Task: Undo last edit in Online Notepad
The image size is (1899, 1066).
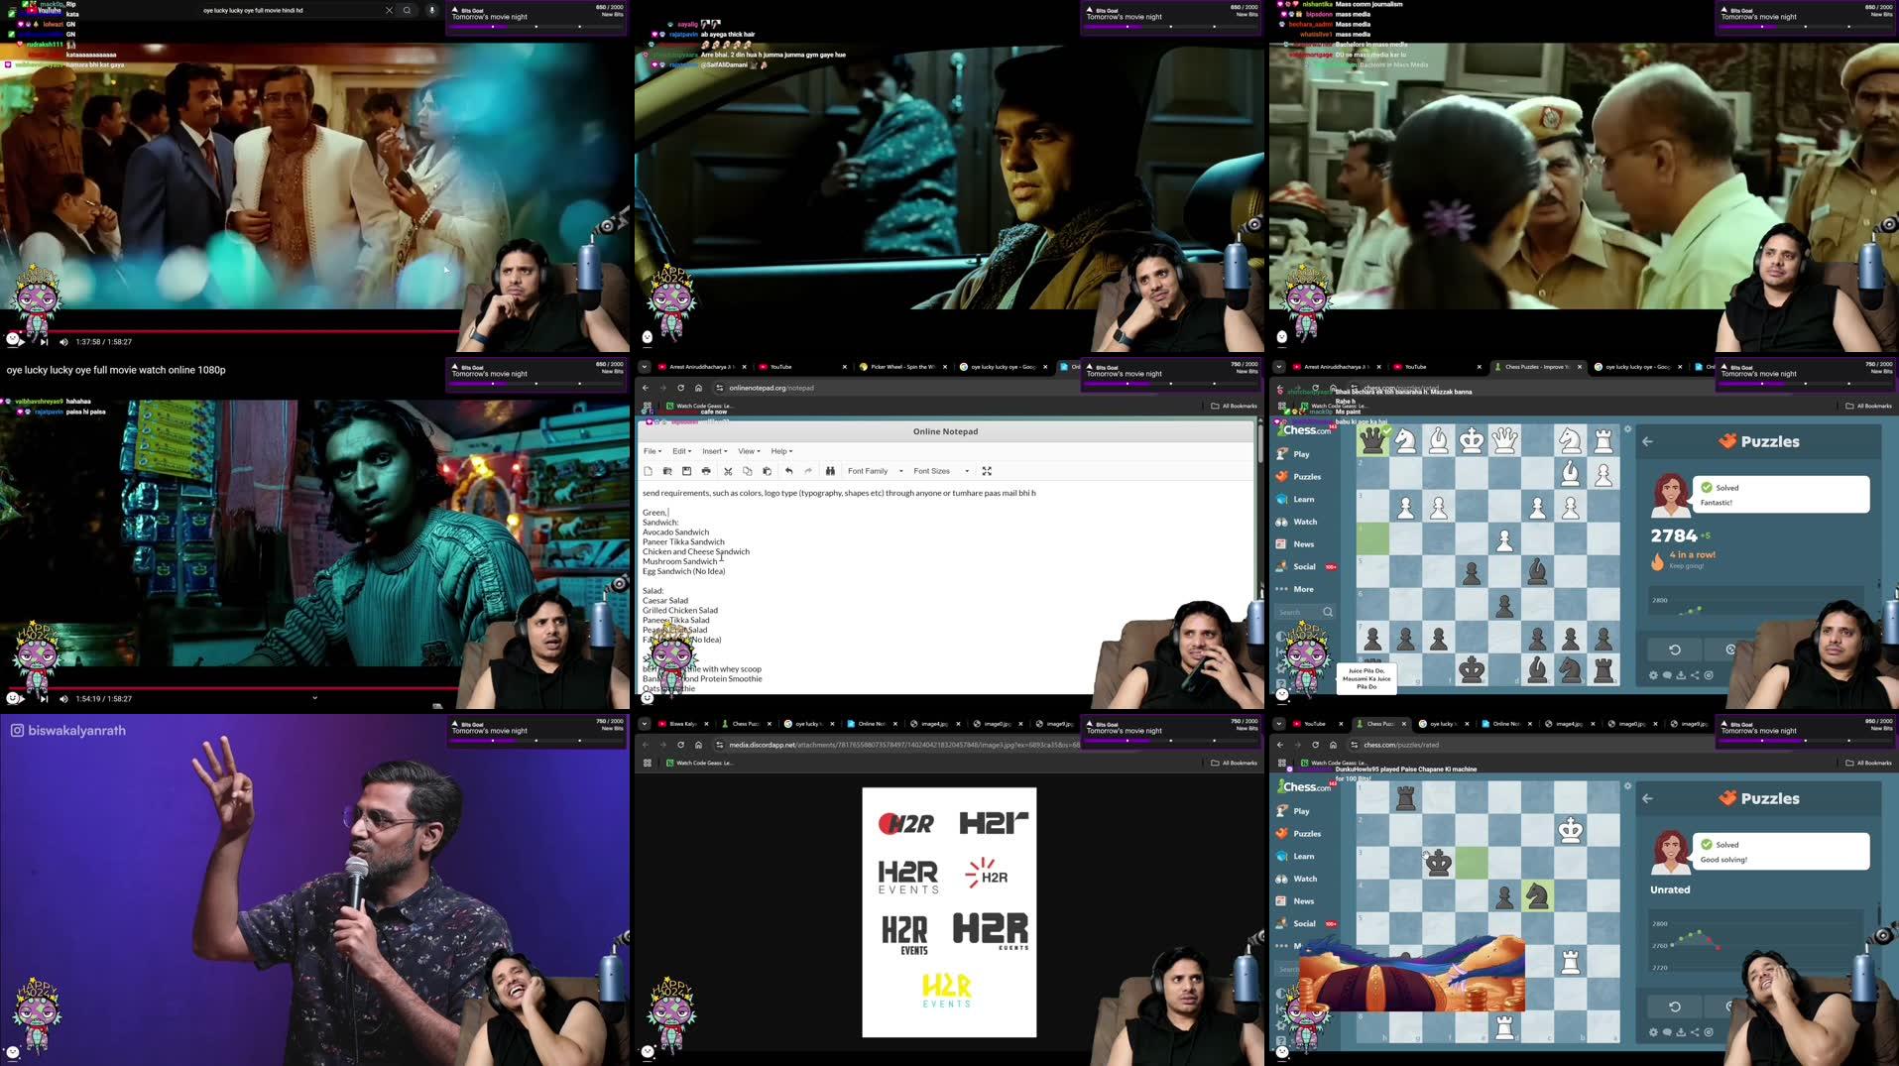Action: click(x=789, y=471)
